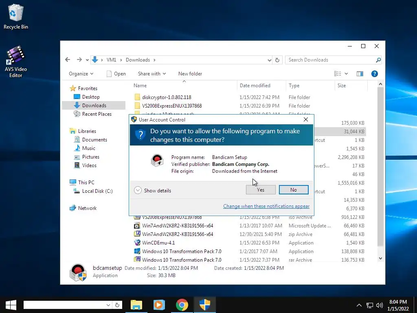
Task: Click the taskbar address input field
Action: point(64,305)
